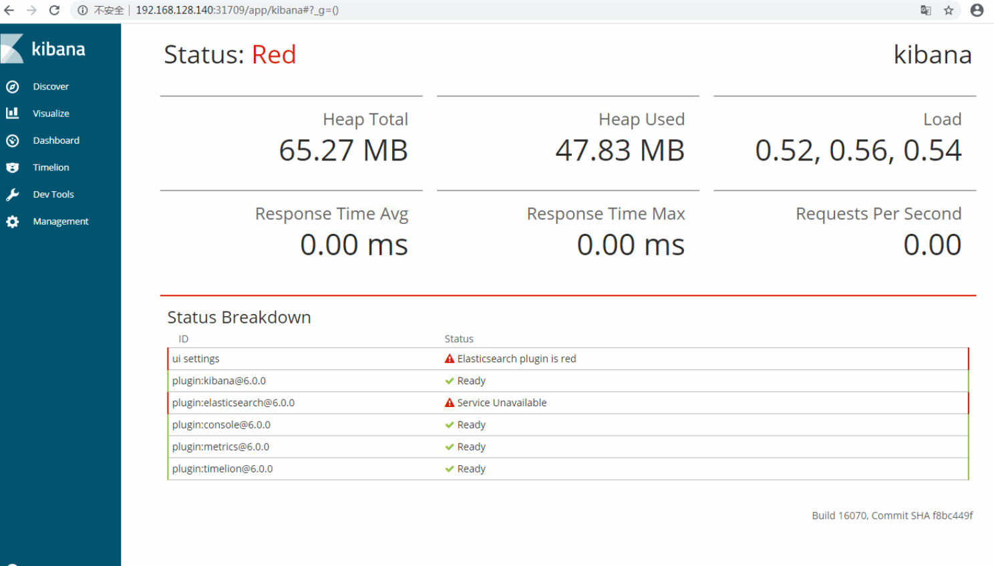Select 'plugin:elasticsearch@6.0.0' row text
This screenshot has height=566, width=994.
(x=233, y=403)
